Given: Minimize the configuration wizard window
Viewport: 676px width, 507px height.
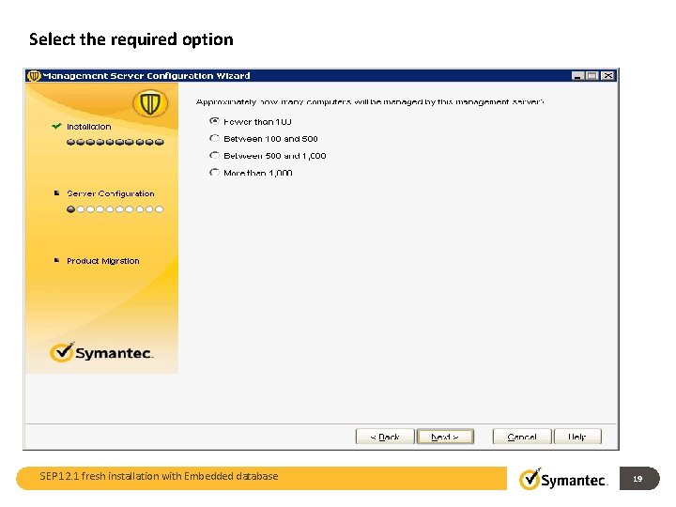Looking at the screenshot, I should (578, 76).
